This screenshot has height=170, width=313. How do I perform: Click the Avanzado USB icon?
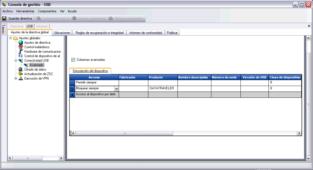(x=26, y=65)
